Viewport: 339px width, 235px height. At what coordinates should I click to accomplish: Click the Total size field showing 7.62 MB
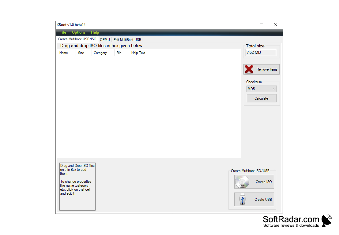pyautogui.click(x=261, y=53)
